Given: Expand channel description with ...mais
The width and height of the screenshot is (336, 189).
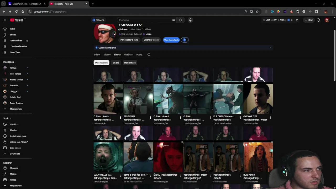Looking at the screenshot, I should [149, 34].
